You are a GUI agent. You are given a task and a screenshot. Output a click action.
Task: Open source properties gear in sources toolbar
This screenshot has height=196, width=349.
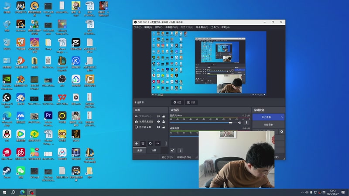(150, 143)
